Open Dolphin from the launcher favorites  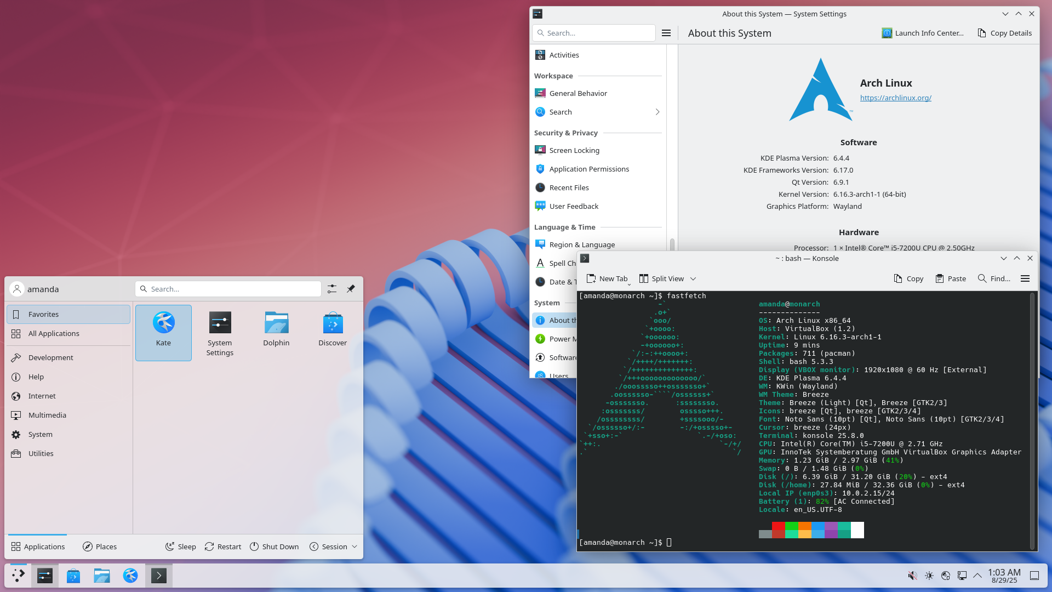[276, 329]
